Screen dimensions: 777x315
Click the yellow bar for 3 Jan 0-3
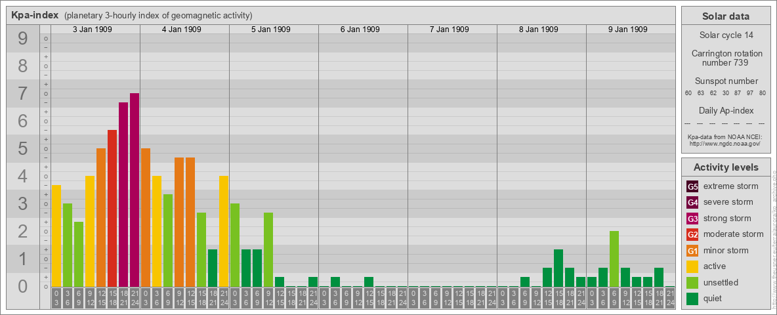pyautogui.click(x=56, y=236)
